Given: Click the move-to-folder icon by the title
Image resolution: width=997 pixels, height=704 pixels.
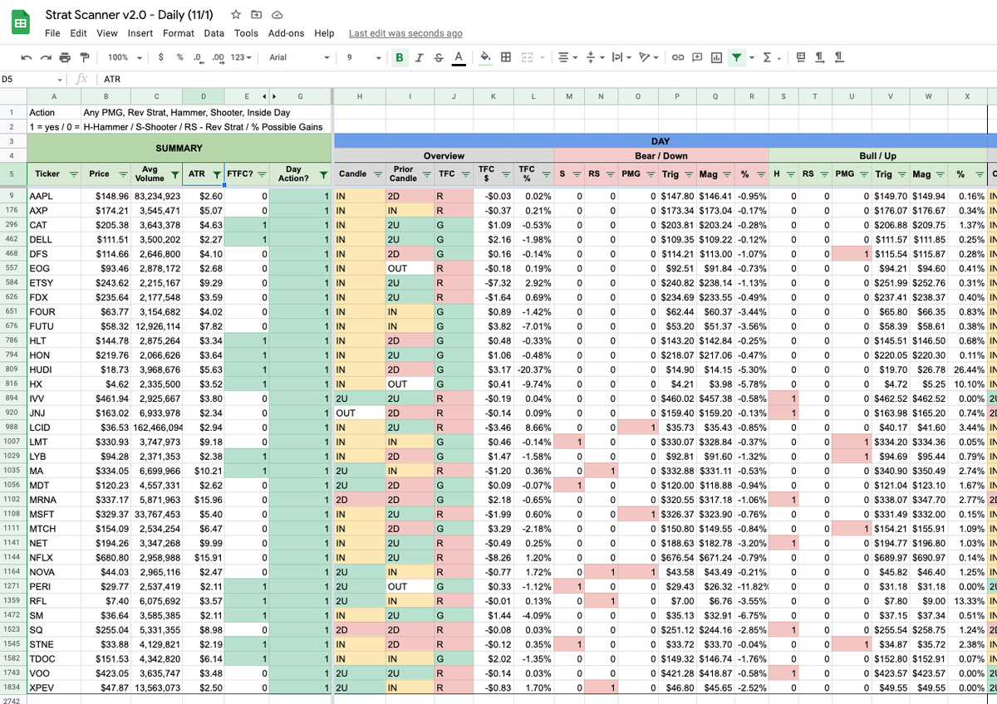Looking at the screenshot, I should [x=256, y=15].
